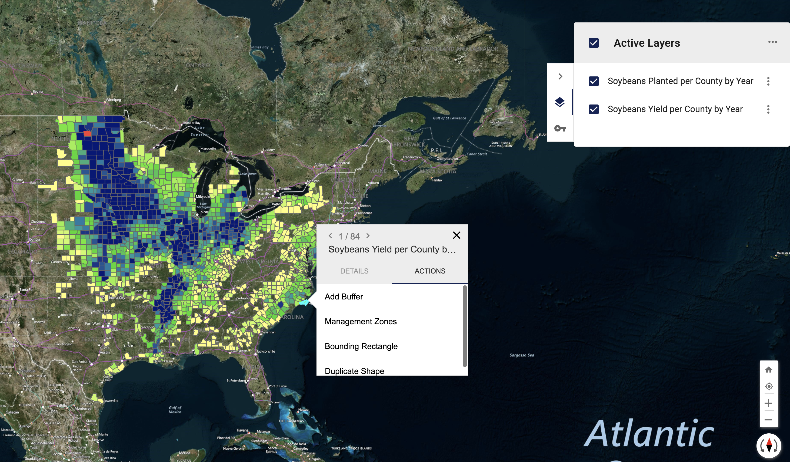790x462 pixels.
Task: Choose Management Zones action
Action: click(361, 321)
